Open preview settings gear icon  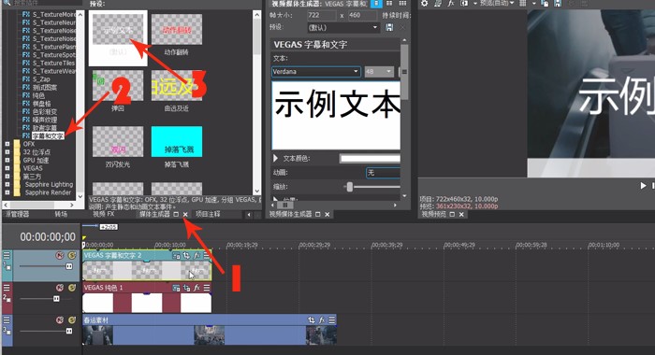click(425, 3)
